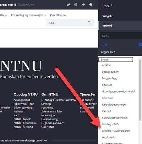Focus the site Søk... search field
Viewport: 142px width, 144px height.
coord(70,23)
